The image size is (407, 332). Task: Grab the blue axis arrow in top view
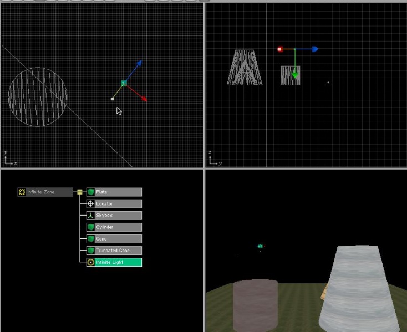pos(139,64)
